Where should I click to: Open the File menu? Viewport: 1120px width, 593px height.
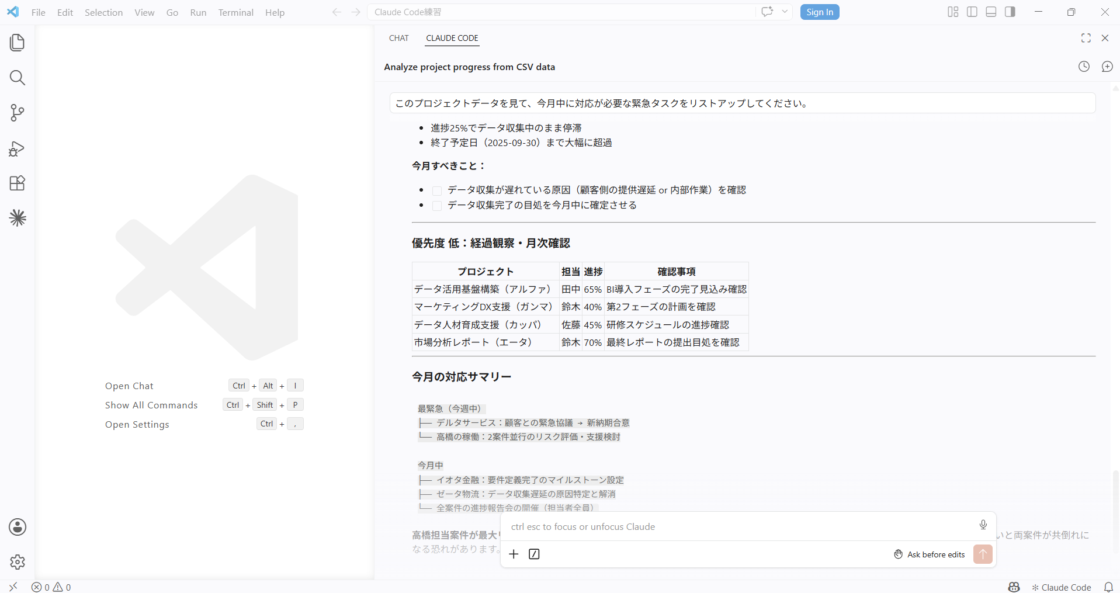pyautogui.click(x=39, y=12)
